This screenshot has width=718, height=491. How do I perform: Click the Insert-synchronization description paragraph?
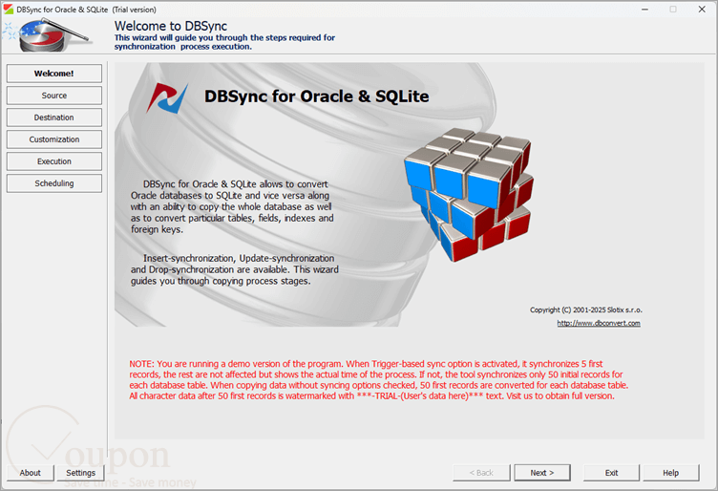235,269
